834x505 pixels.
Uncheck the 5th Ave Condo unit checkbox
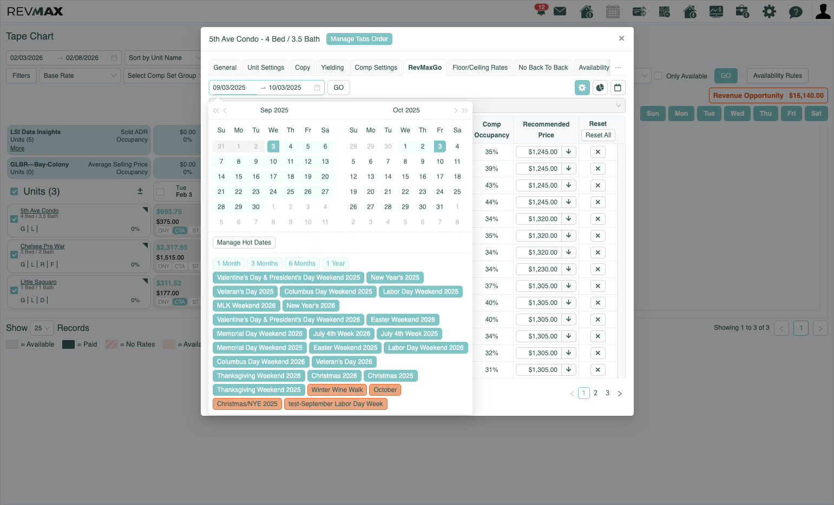pos(14,219)
